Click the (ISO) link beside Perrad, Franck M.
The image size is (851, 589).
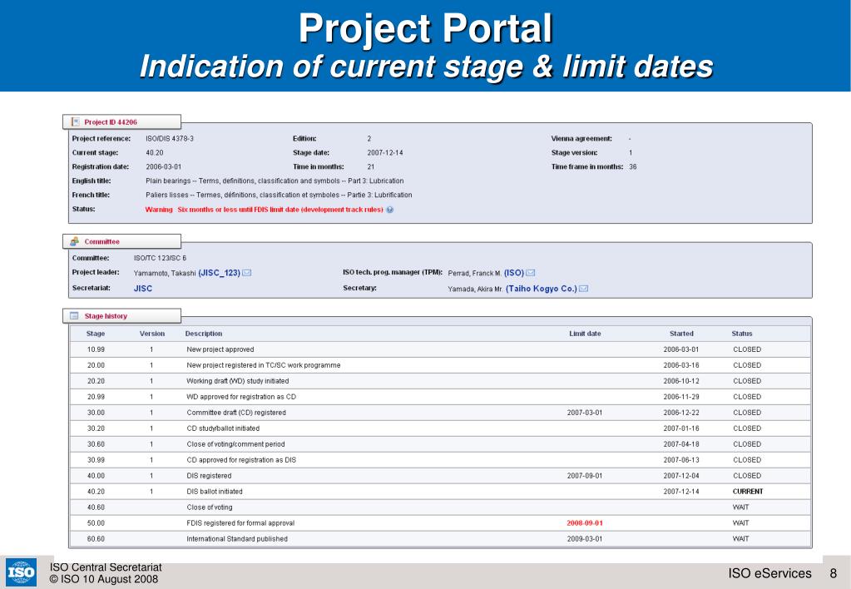513,272
